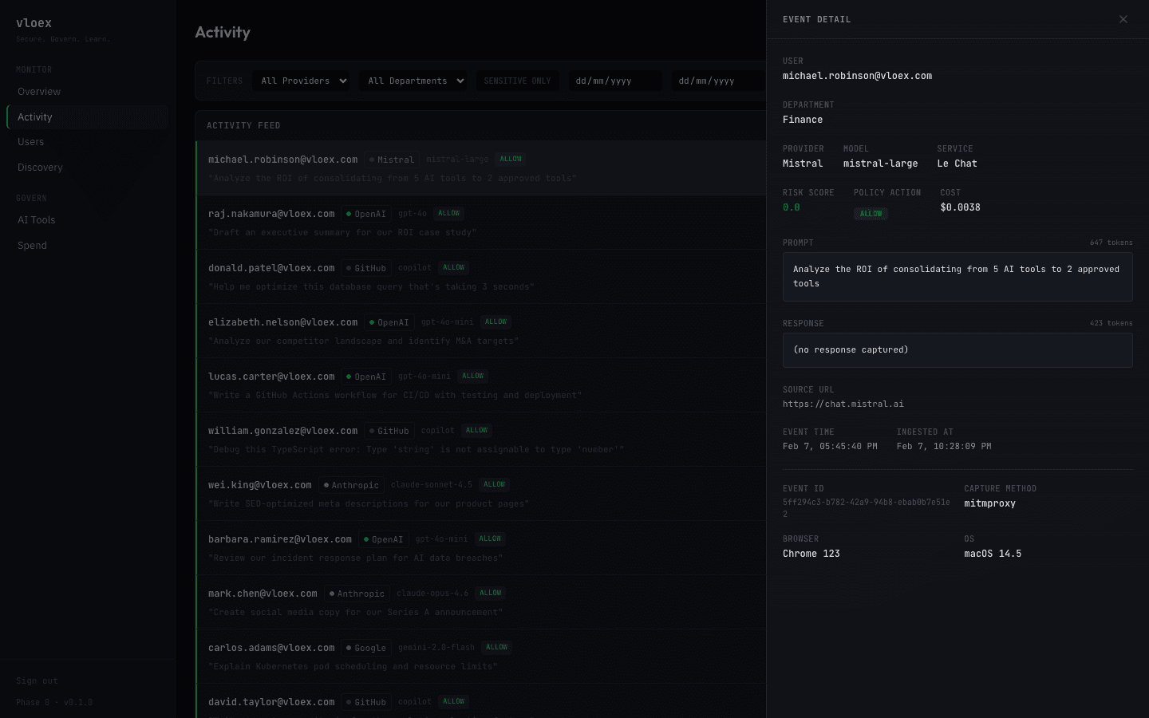The height and width of the screenshot is (718, 1149).
Task: Open the source URL chat.mistral.ai
Action: click(x=843, y=404)
